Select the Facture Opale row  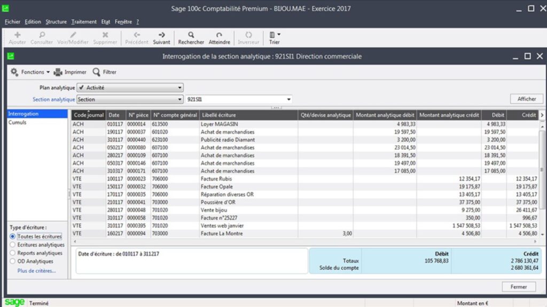click(x=305, y=187)
